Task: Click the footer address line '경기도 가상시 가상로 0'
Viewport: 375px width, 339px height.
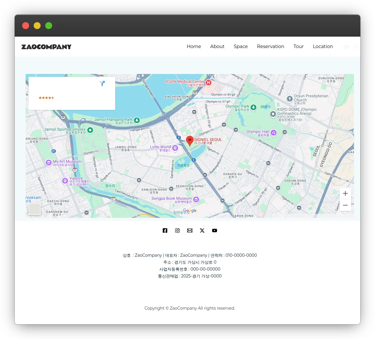Action: pos(190,262)
